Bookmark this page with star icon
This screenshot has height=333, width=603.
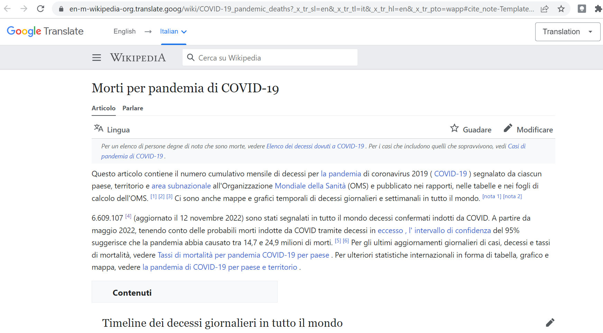[x=561, y=9]
